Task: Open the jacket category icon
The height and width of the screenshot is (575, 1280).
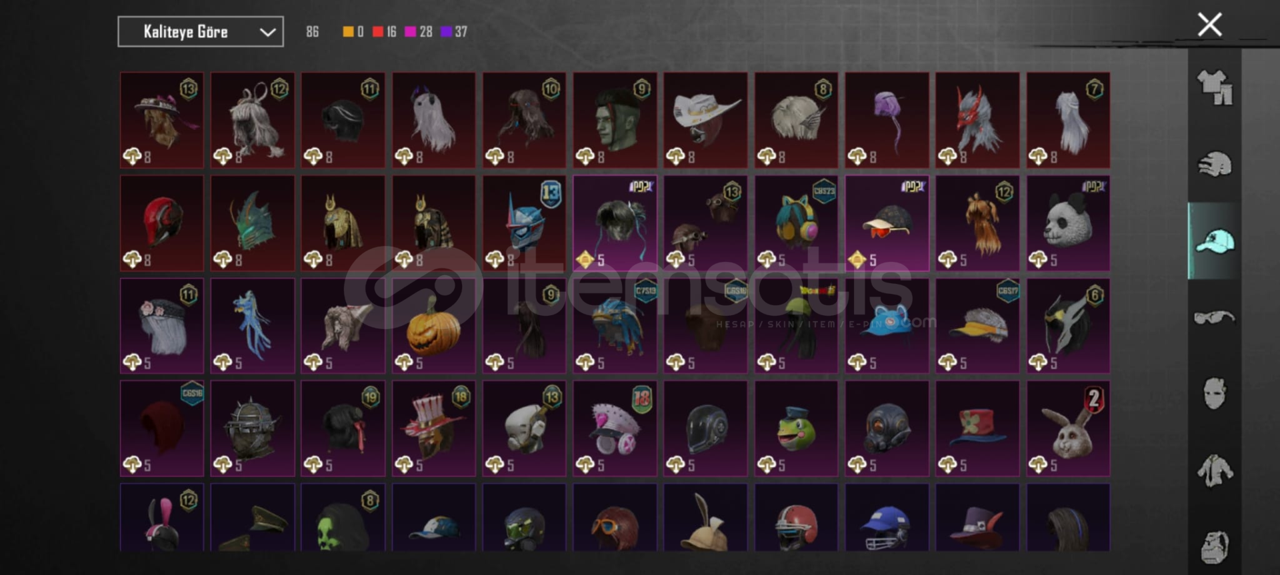Action: (1215, 470)
